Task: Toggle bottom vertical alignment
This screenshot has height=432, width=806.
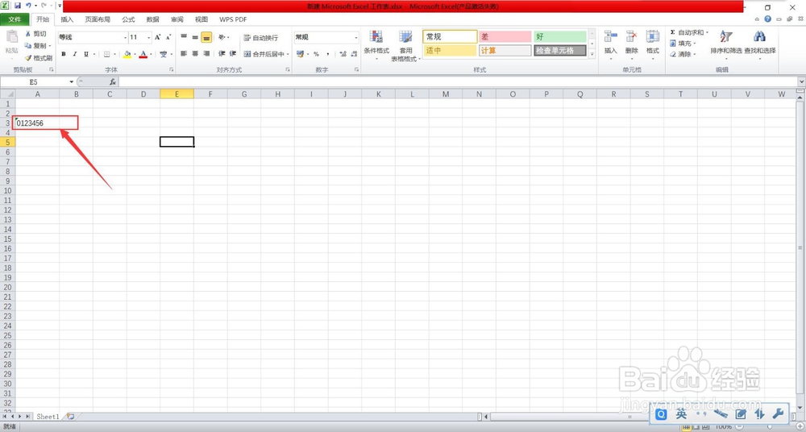Action: pyautogui.click(x=206, y=37)
